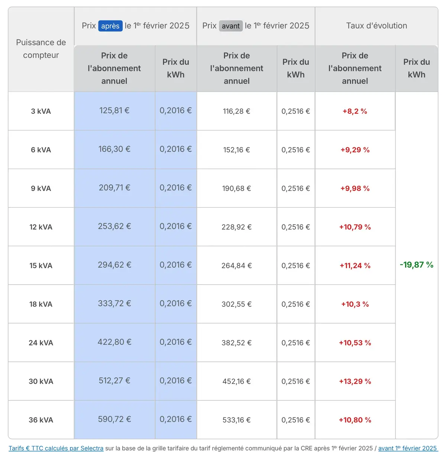The image size is (446, 458).
Task: Select the '+10,80 %' evolution rate
Action: pyautogui.click(x=355, y=420)
